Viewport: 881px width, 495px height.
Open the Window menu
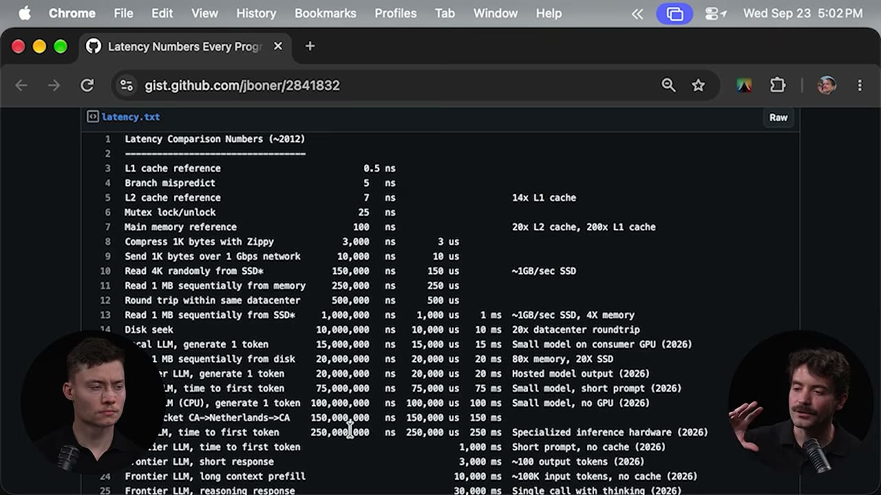pyautogui.click(x=496, y=13)
